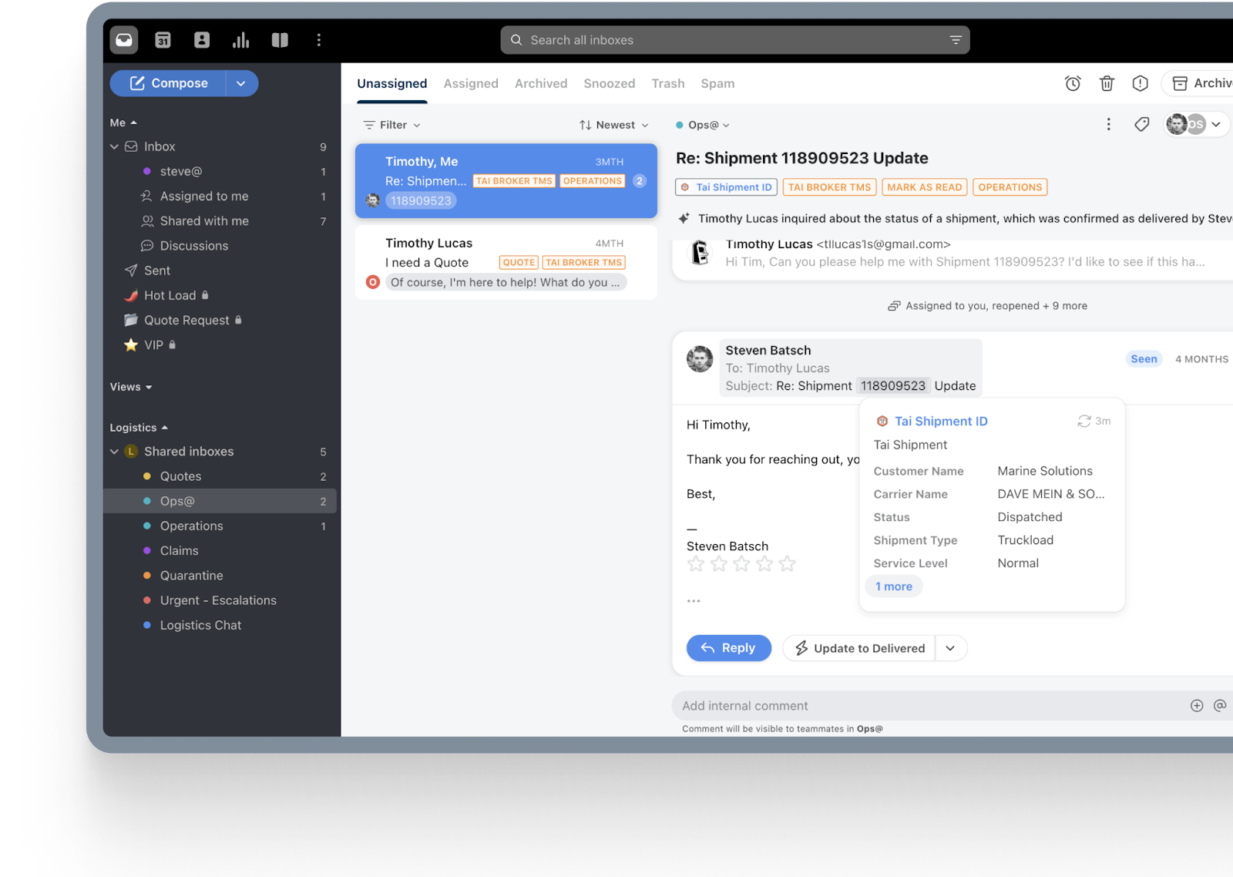Click in the Search all inboxes field
Viewport: 1233px width, 877px height.
click(x=735, y=40)
